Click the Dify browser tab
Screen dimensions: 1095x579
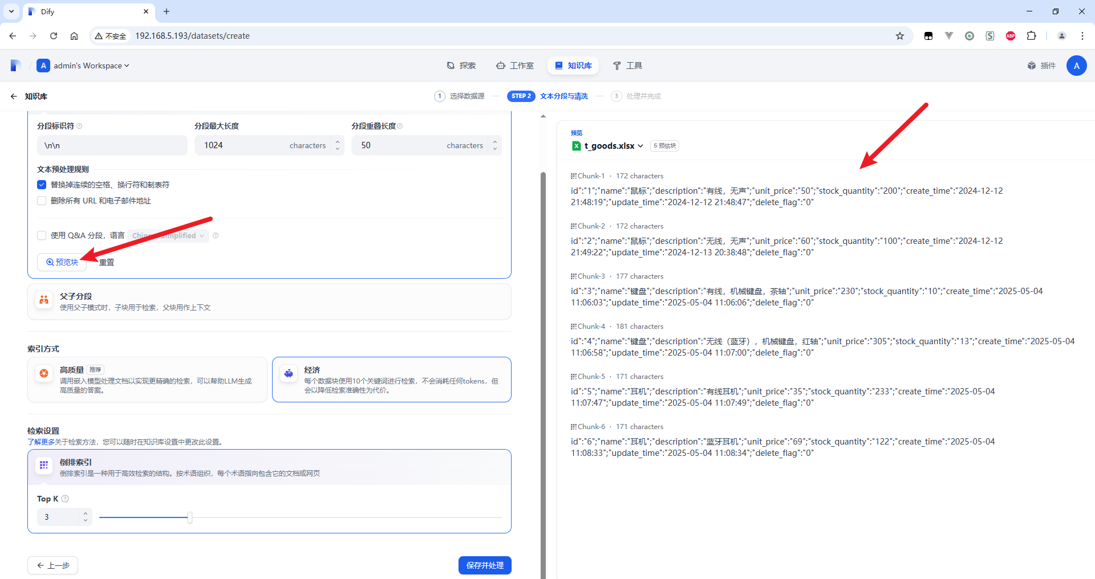pos(88,11)
